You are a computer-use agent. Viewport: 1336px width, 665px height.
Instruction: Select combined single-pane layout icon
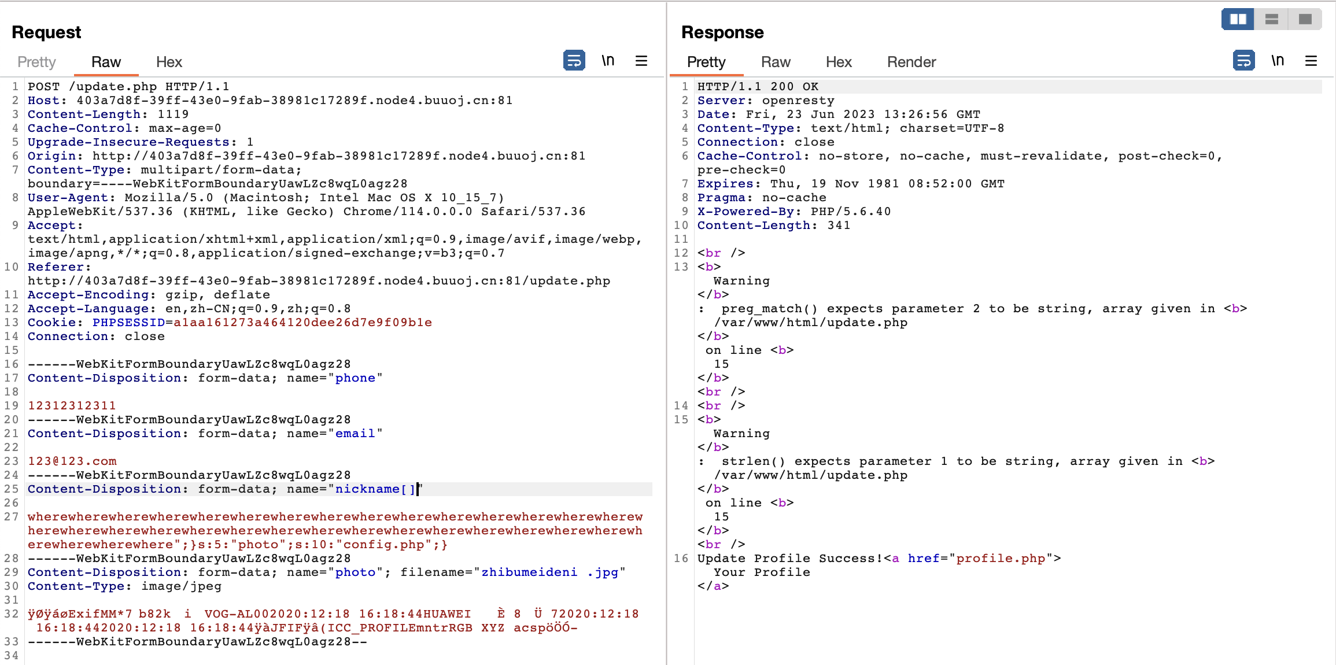point(1305,19)
